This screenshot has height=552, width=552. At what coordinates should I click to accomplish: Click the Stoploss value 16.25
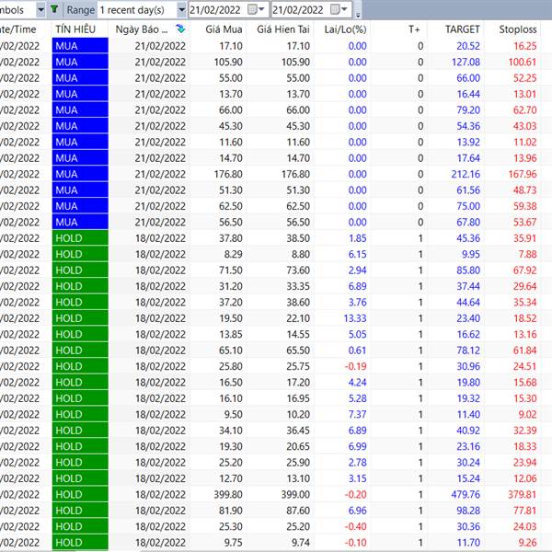tap(525, 46)
